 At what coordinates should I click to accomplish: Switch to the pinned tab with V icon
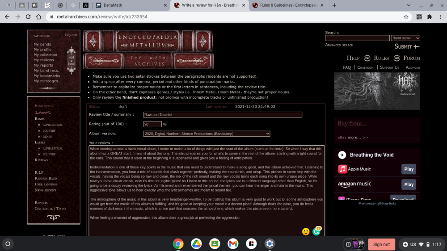click(34, 5)
